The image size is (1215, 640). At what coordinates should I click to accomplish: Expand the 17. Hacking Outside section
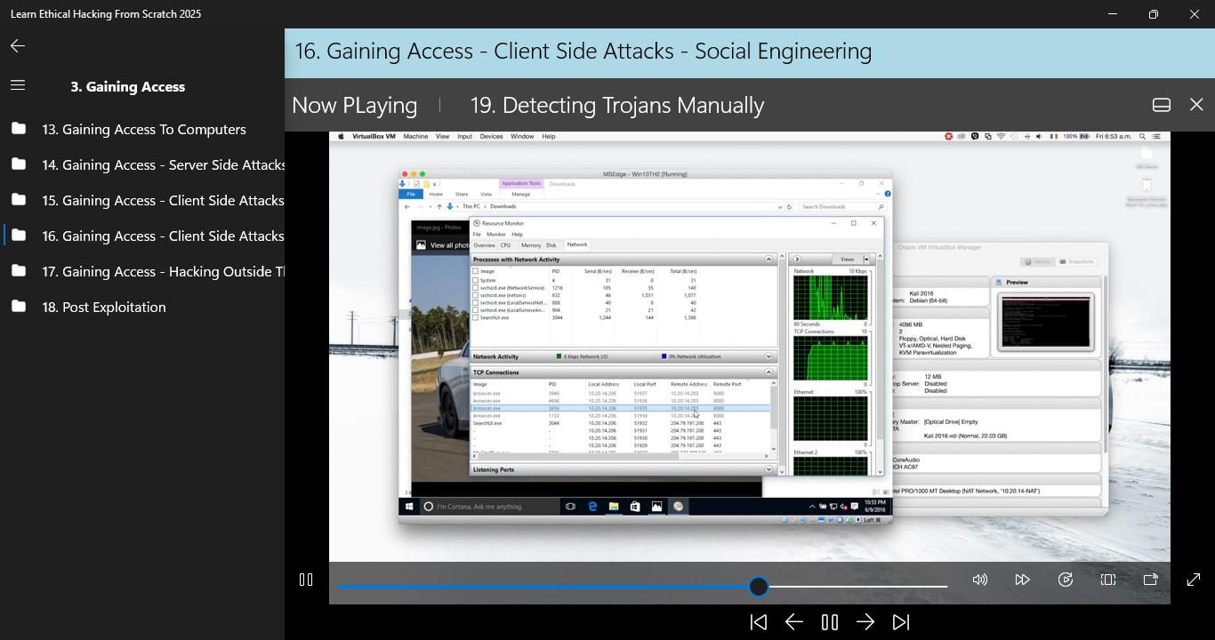click(x=163, y=271)
